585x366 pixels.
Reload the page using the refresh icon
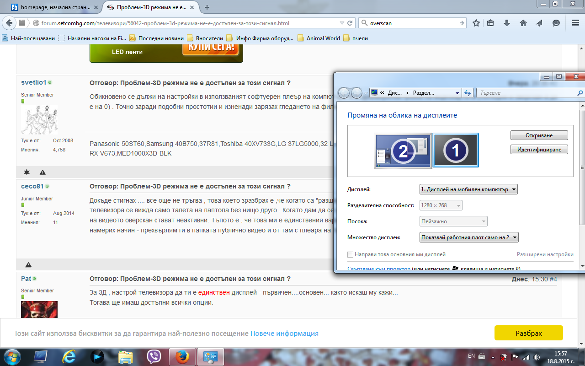click(x=350, y=23)
